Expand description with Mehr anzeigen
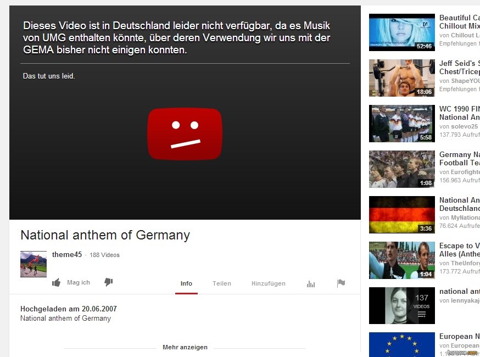 tap(185, 347)
